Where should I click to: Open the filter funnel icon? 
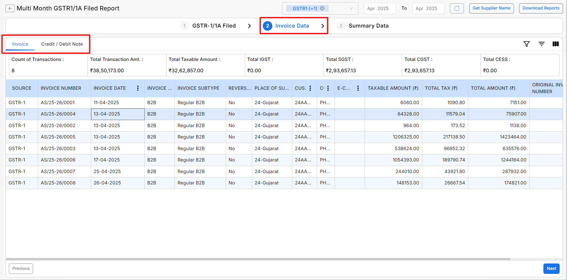coord(527,44)
